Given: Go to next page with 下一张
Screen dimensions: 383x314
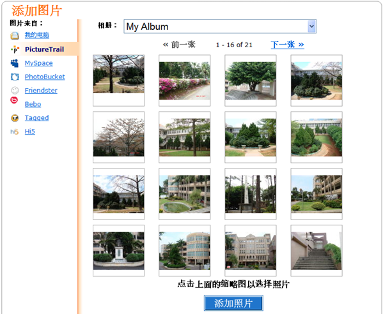Looking at the screenshot, I should point(287,45).
